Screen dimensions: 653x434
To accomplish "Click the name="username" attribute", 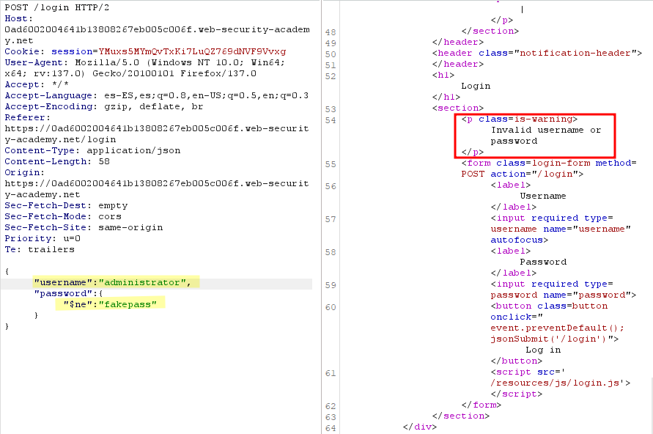I will pyautogui.click(x=587, y=229).
